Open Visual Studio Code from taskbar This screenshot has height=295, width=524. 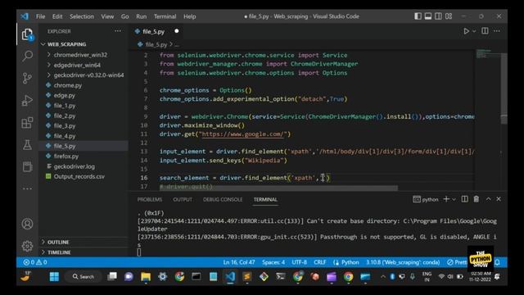coord(230,277)
